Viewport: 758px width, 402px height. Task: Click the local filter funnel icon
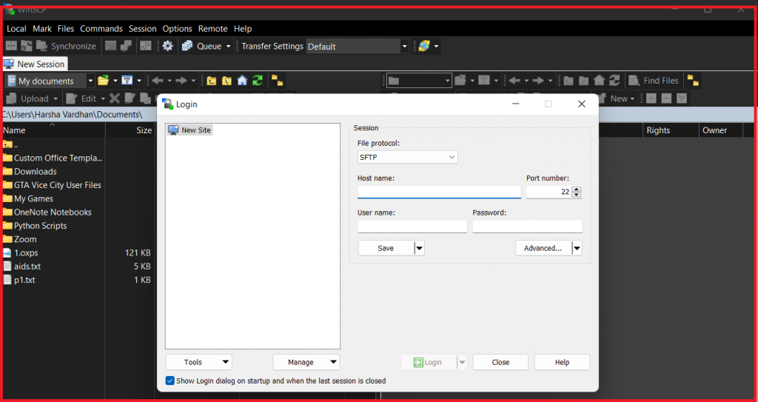pos(127,81)
